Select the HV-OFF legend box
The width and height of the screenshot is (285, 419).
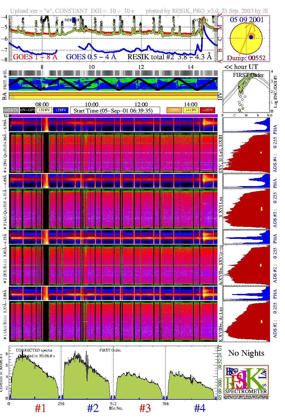pos(28,110)
